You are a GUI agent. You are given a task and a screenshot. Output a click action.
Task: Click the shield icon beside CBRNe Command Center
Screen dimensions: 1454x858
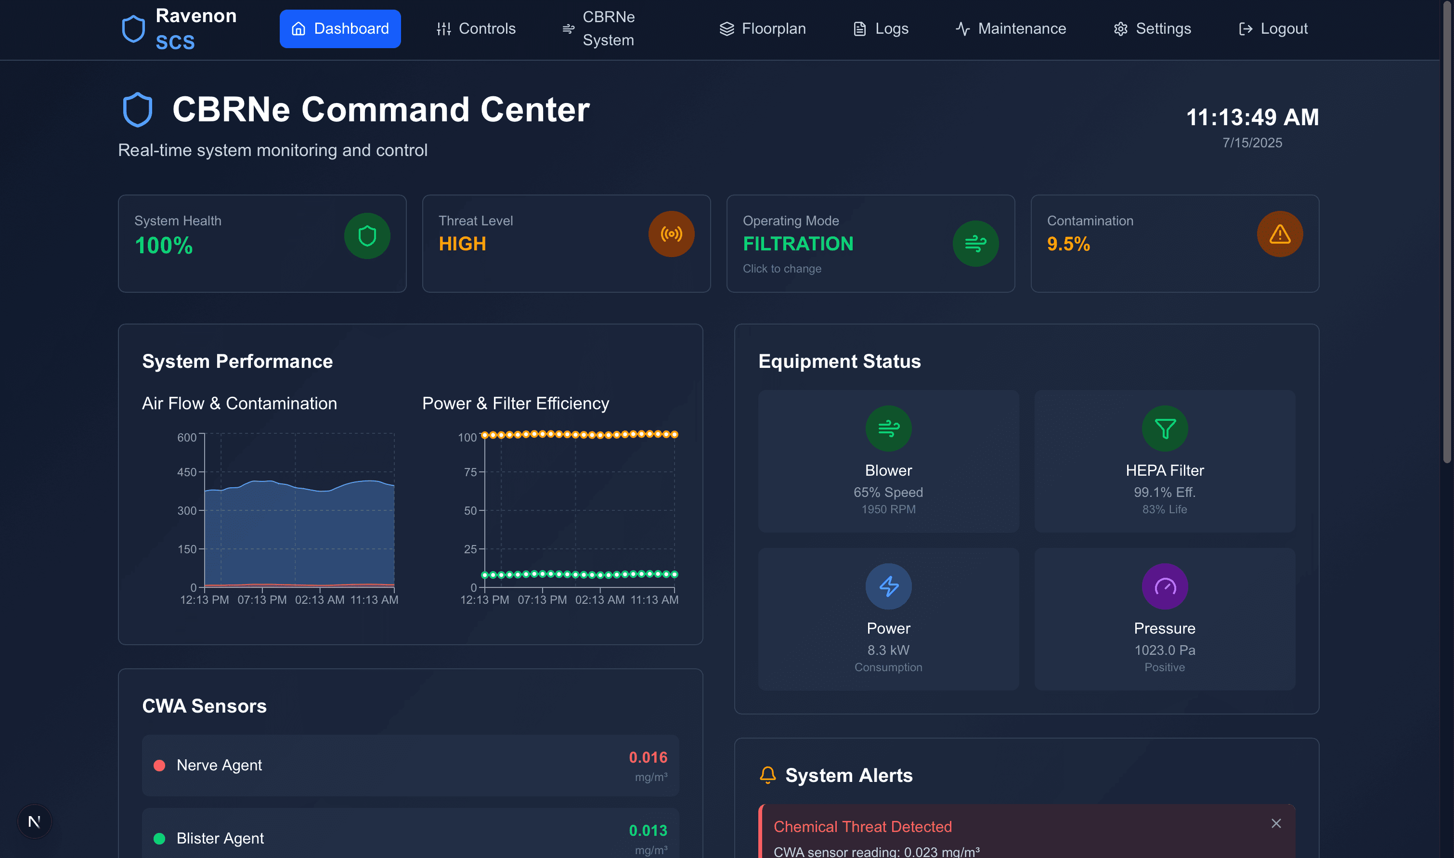point(138,110)
